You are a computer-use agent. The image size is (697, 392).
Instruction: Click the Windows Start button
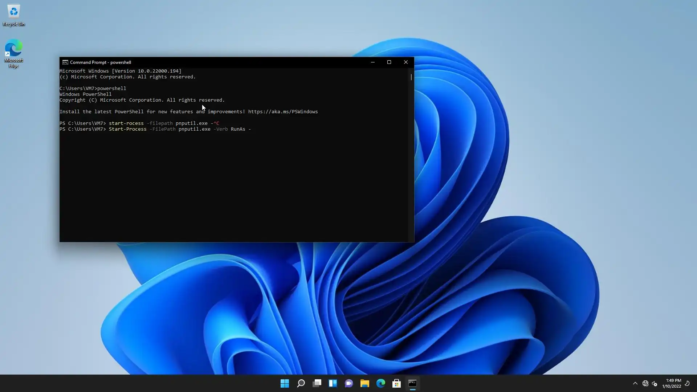point(285,383)
